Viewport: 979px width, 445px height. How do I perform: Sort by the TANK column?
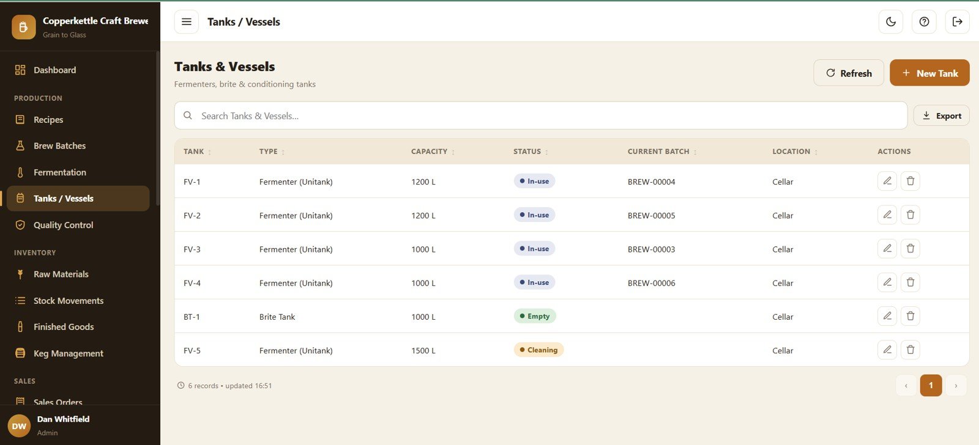tap(197, 152)
